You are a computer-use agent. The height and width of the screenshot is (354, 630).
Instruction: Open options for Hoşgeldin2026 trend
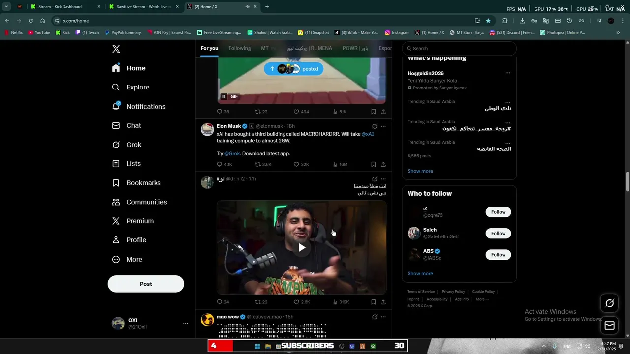(508, 73)
